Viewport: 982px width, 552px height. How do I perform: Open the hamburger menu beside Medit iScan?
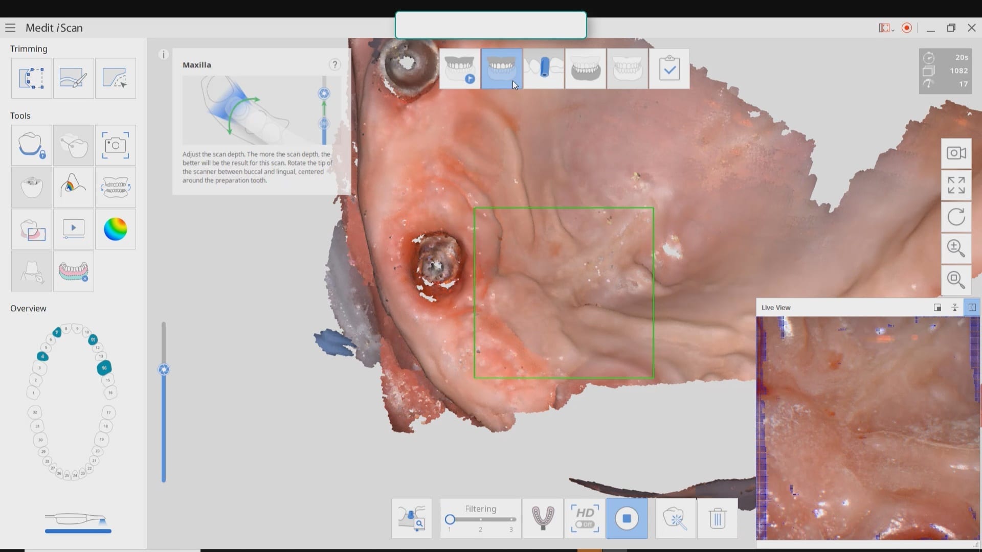point(10,28)
